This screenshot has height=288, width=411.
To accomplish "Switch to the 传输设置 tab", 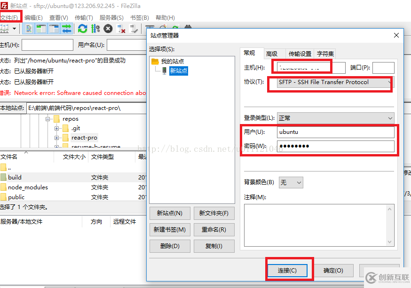I will 300,54.
